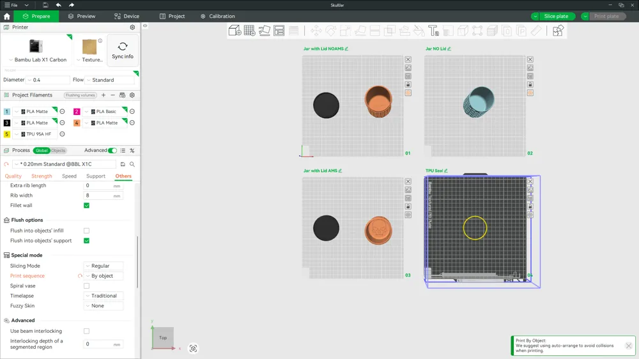Image resolution: width=639 pixels, height=359 pixels.
Task: Click the Slice plate button
Action: tap(556, 17)
